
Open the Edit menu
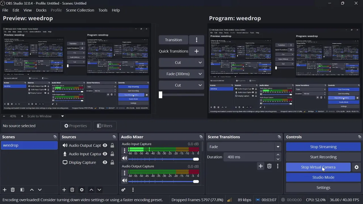tap(16, 10)
